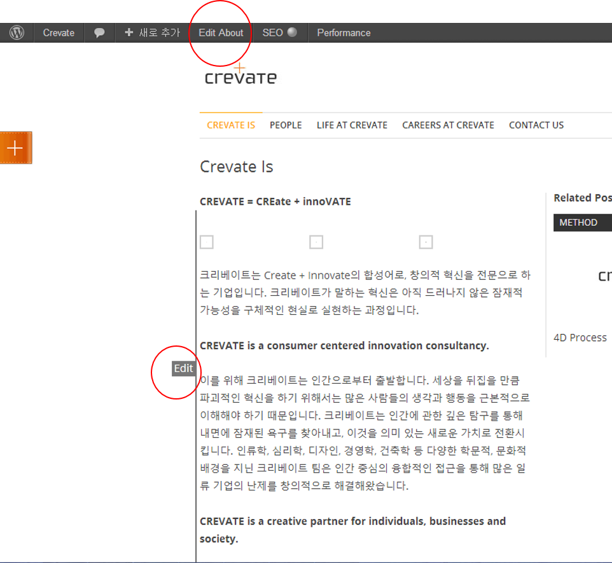Click the Crevate logo

point(241,74)
